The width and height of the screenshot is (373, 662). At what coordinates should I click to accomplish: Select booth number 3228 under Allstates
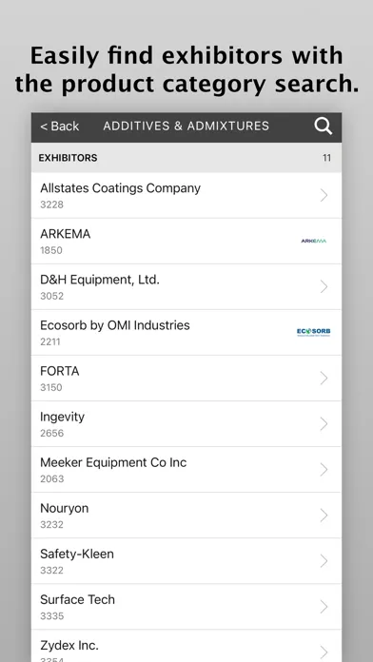click(x=51, y=204)
